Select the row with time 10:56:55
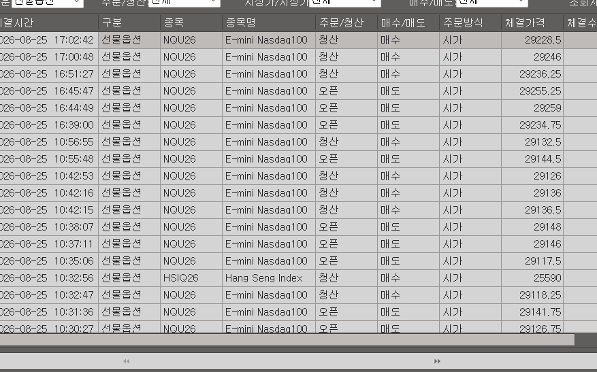 tap(298, 142)
